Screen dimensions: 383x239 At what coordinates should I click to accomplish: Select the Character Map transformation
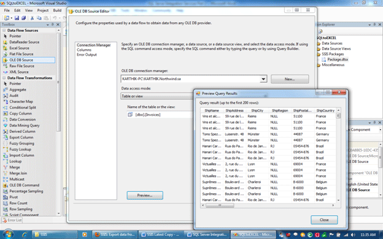[21, 102]
